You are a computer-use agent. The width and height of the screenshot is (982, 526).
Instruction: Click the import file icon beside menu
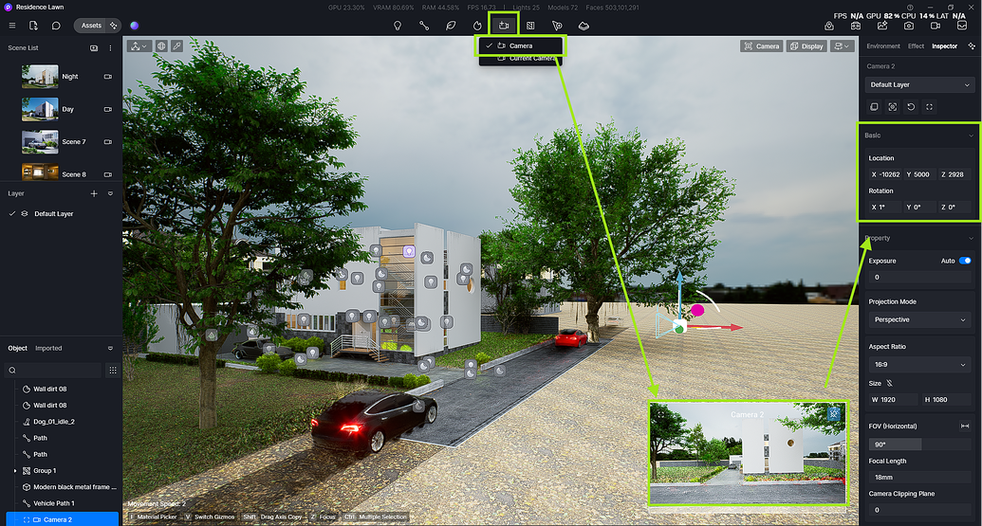[33, 26]
